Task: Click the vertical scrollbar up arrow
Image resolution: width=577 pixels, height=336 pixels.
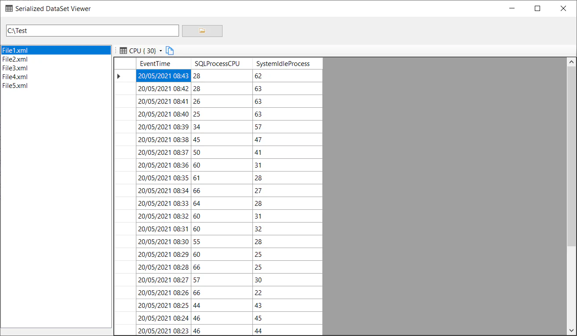Action: click(x=571, y=61)
